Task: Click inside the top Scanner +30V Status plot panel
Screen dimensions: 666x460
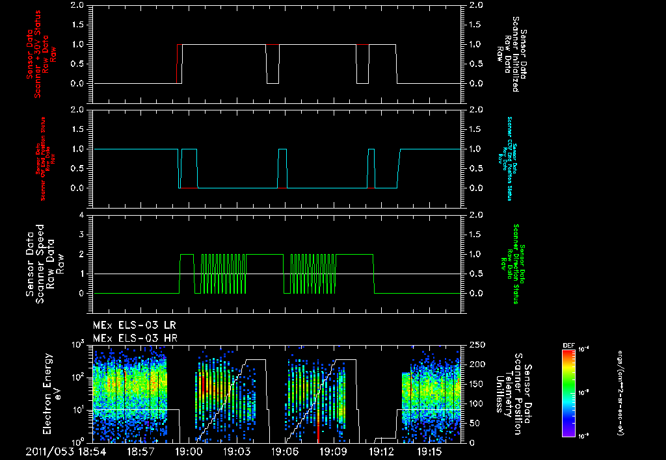Action: [277, 54]
